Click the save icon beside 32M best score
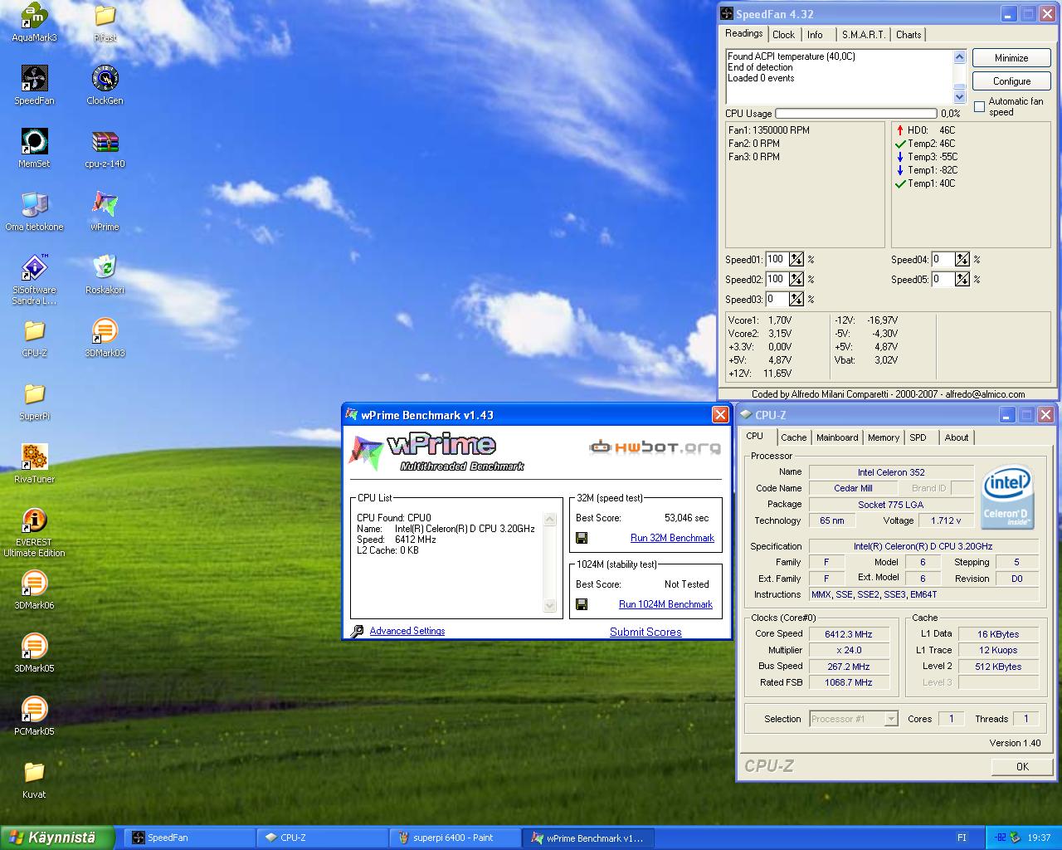 pyautogui.click(x=582, y=538)
